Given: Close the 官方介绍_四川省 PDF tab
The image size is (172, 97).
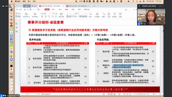Looking at the screenshot, I should pos(63,6).
